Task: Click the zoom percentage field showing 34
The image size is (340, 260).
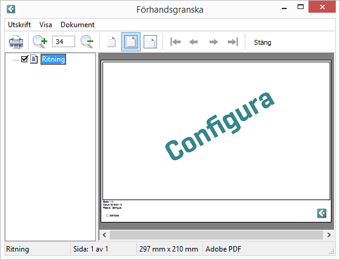Action: [64, 42]
